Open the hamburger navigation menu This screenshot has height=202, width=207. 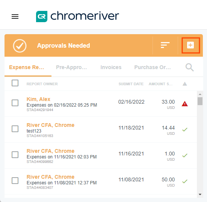coord(15,17)
